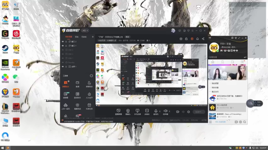Select the Naraka source row

click(x=78, y=62)
